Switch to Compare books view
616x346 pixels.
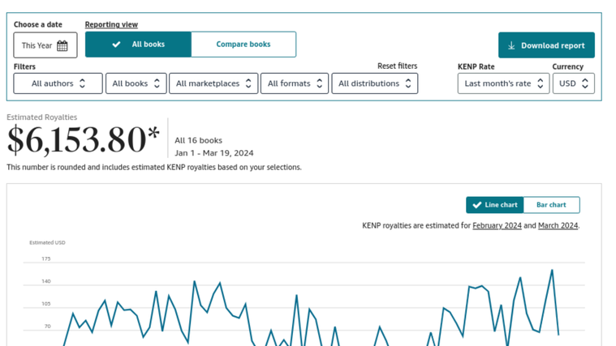point(243,45)
